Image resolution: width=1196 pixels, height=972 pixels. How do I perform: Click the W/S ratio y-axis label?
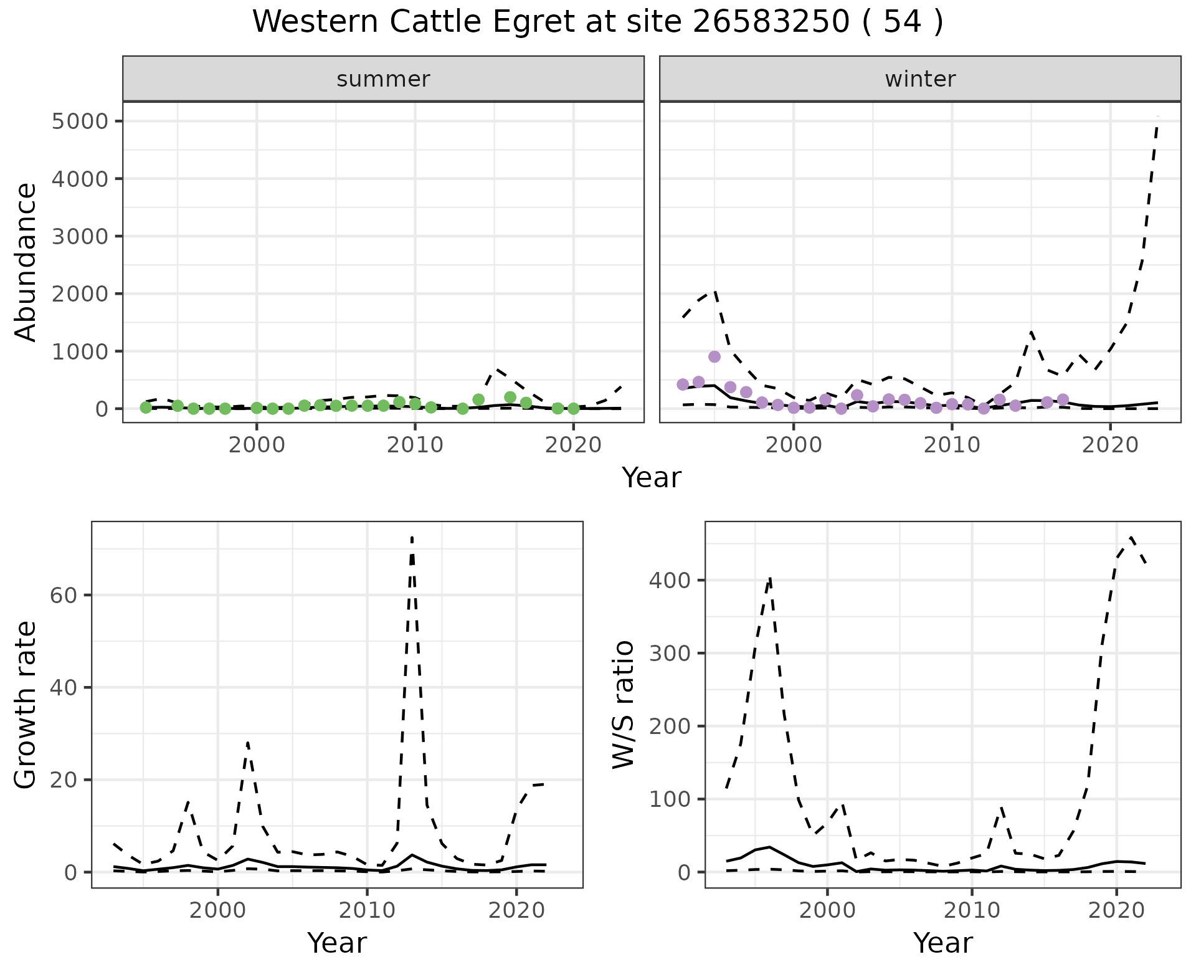pyautogui.click(x=623, y=704)
